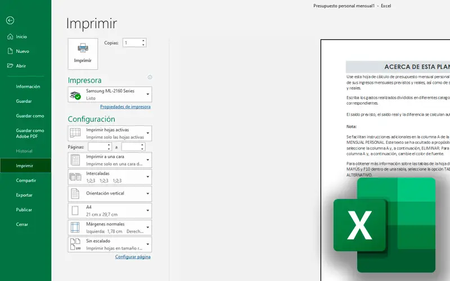Choose Guardar in the sidebar

pyautogui.click(x=24, y=101)
